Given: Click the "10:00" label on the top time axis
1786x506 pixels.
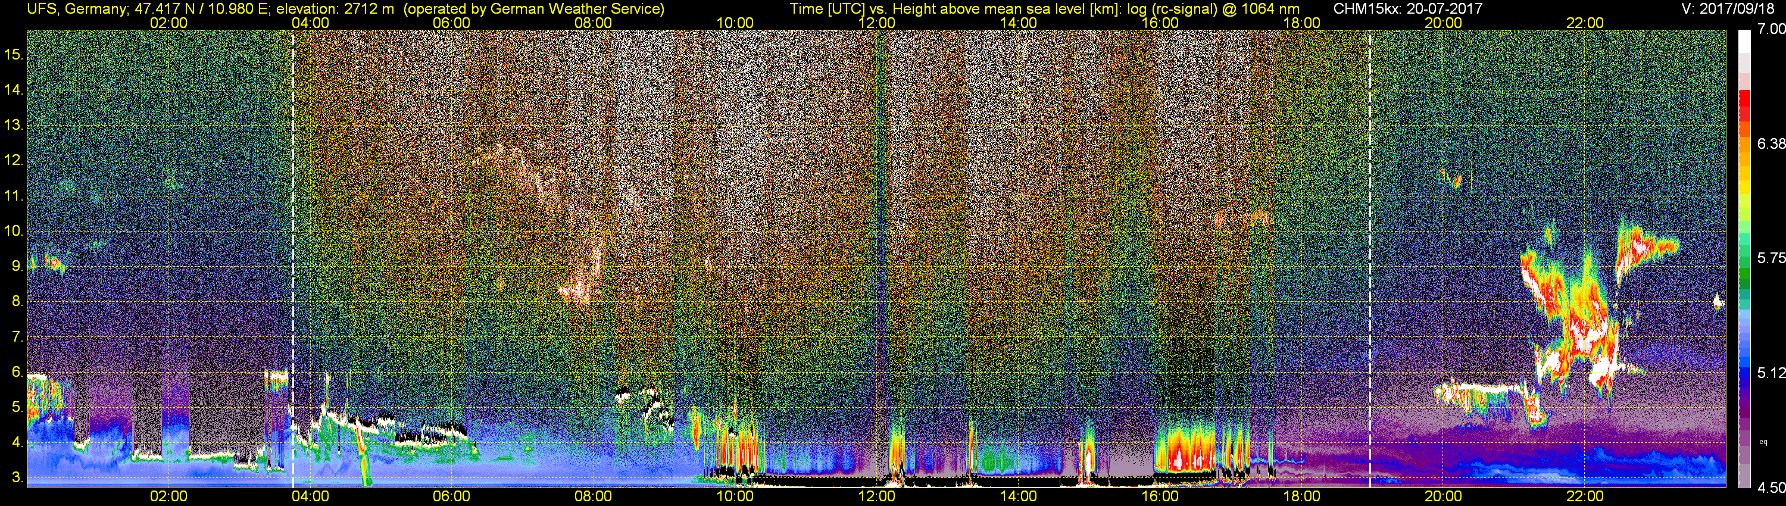Looking at the screenshot, I should pos(735,23).
